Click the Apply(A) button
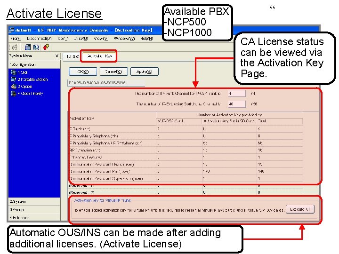Screen dimensions: 339x254 [145, 71]
